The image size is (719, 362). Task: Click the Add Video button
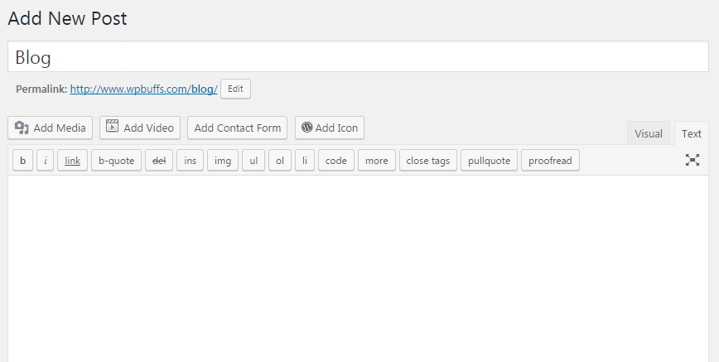point(140,128)
